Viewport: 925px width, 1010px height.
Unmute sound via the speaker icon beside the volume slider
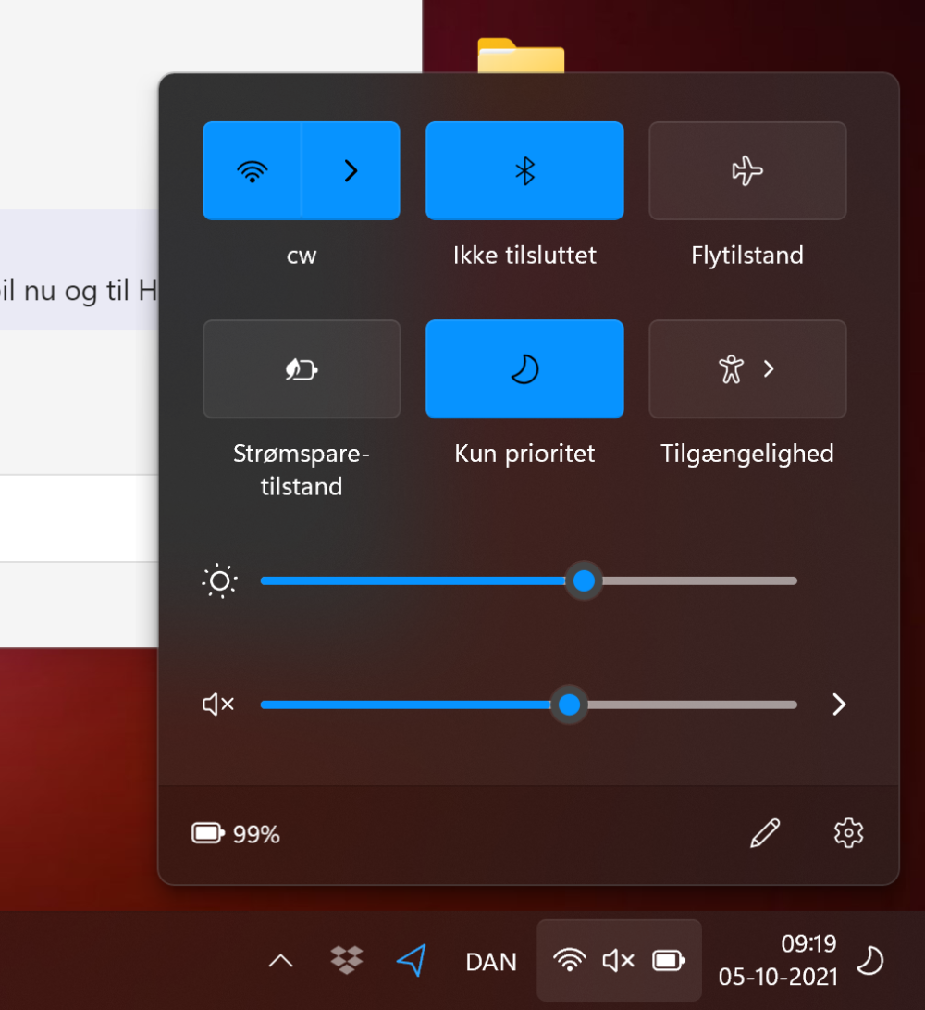click(218, 705)
